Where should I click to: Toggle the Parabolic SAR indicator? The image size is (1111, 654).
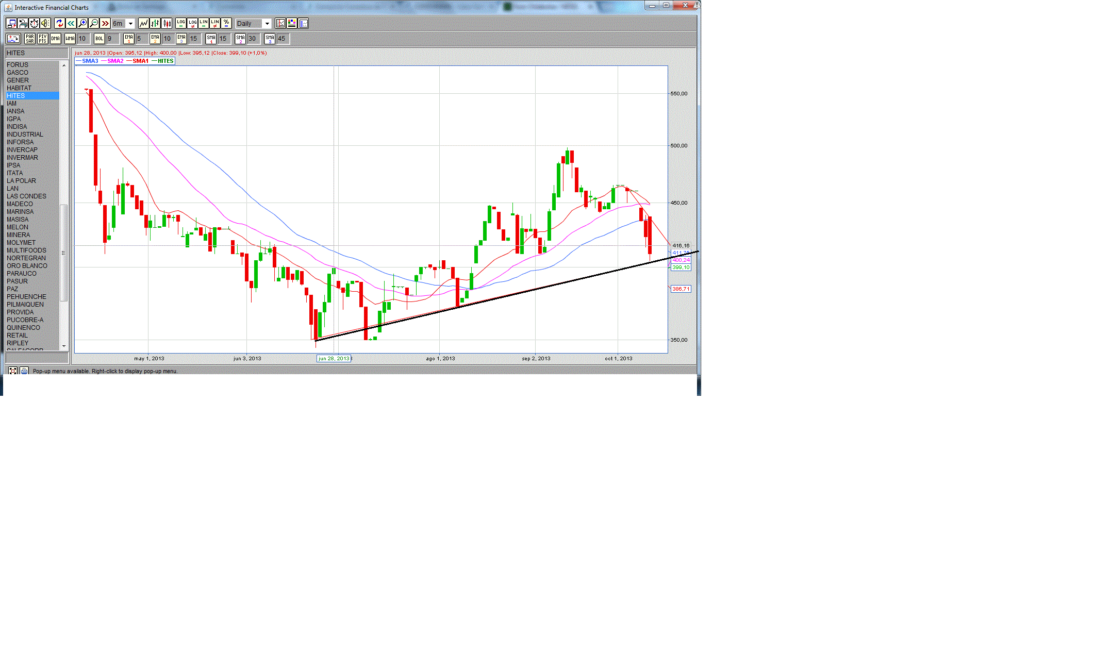tap(30, 39)
